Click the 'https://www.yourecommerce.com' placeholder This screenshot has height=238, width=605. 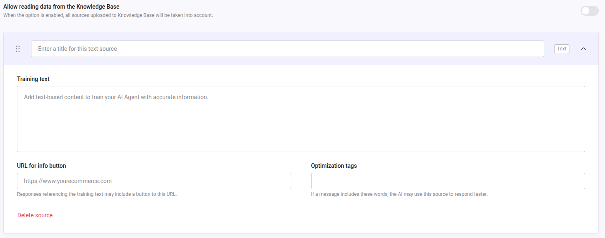(68, 181)
